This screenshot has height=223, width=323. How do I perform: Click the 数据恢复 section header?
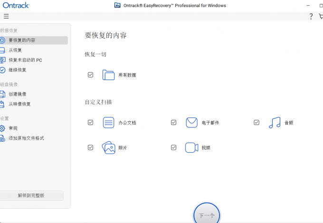click(x=9, y=30)
